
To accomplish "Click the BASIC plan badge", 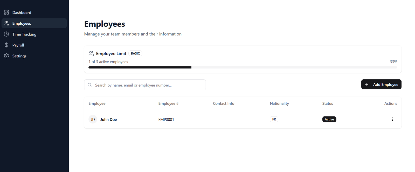I will click(135, 53).
